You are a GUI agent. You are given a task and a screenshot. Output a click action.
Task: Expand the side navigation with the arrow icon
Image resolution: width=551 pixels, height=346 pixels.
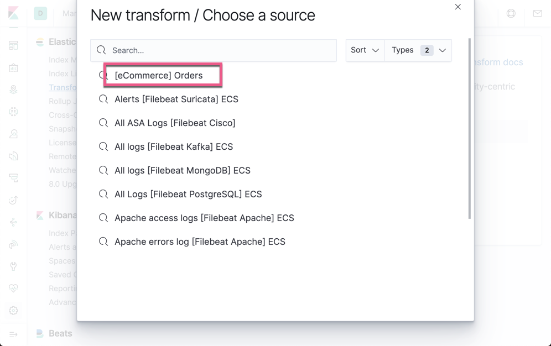pos(13,334)
